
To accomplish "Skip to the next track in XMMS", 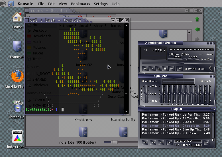I will tap(172, 69).
